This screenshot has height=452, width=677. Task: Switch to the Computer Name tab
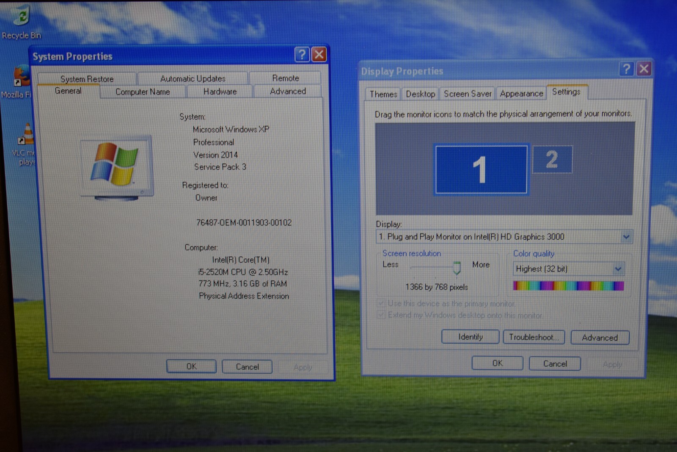point(143,92)
